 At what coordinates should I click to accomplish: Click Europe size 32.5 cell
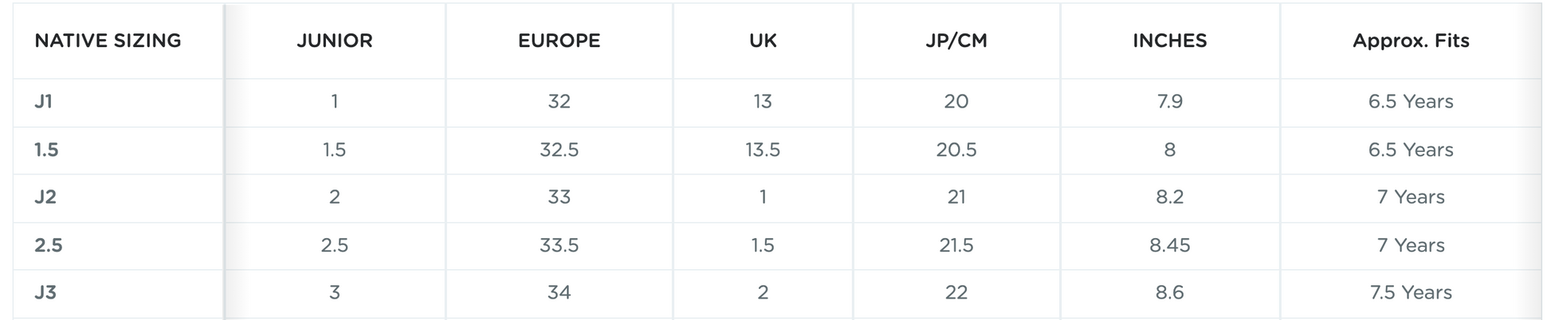tap(559, 150)
